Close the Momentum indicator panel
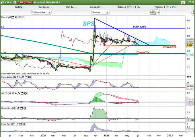Screen dimensions: 195x137 pos(25,108)
